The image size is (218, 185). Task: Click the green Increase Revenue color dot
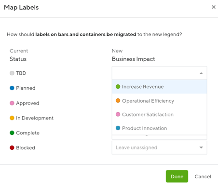(118, 87)
